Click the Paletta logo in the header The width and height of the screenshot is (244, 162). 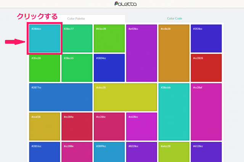click(125, 4)
